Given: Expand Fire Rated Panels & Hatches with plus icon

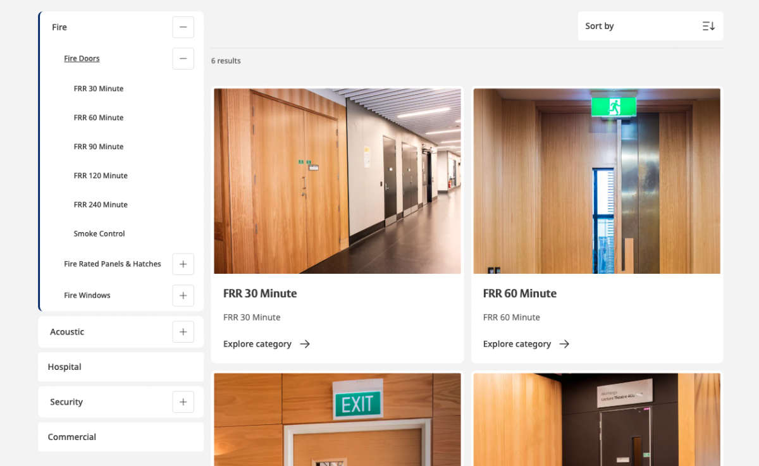Looking at the screenshot, I should click(183, 264).
